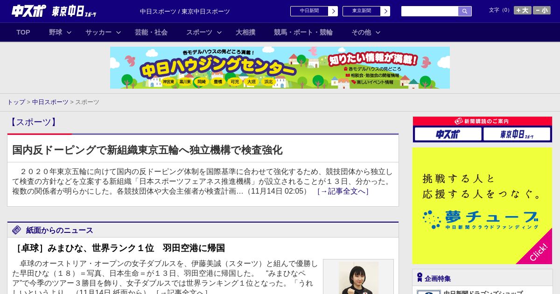Click 神宮東 on housing banner
The height and width of the screenshot is (294, 560).
pyautogui.click(x=168, y=82)
